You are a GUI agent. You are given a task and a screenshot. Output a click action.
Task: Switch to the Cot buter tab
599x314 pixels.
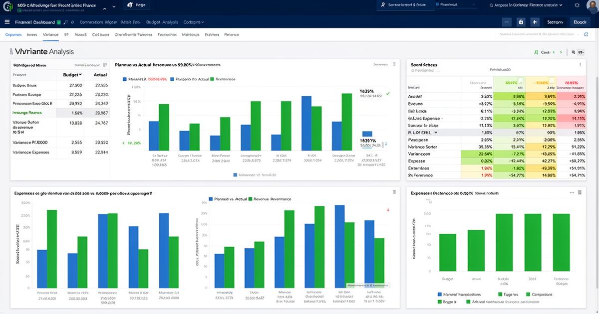tap(101, 35)
